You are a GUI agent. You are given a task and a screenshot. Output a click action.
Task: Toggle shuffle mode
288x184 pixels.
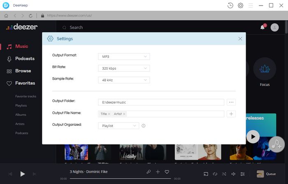pos(224,174)
